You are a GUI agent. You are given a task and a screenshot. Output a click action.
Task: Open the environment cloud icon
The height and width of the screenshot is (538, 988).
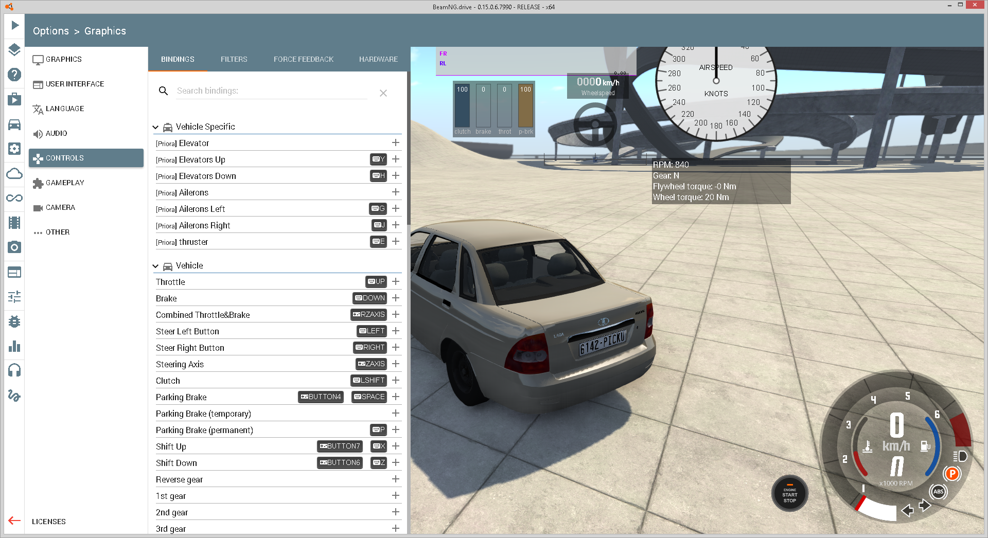pyautogui.click(x=14, y=173)
